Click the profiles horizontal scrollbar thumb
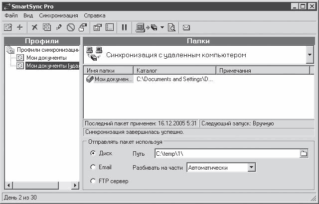The width and height of the screenshot is (319, 204). 35,185
